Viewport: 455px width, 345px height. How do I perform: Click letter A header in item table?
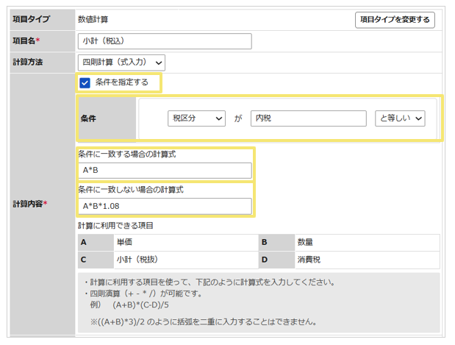(x=96, y=242)
